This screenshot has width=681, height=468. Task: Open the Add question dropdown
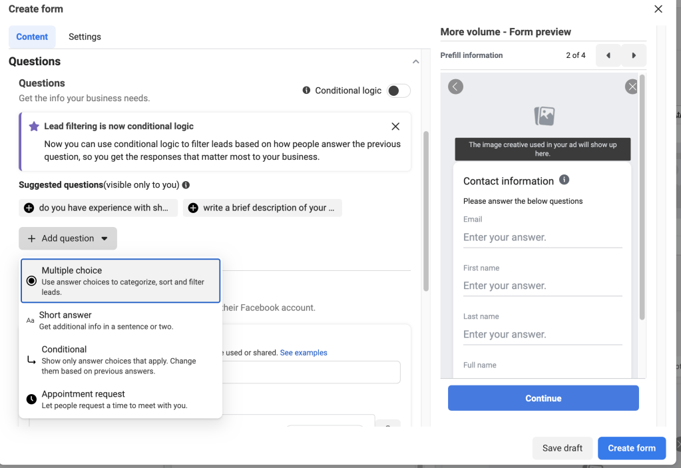coord(68,238)
